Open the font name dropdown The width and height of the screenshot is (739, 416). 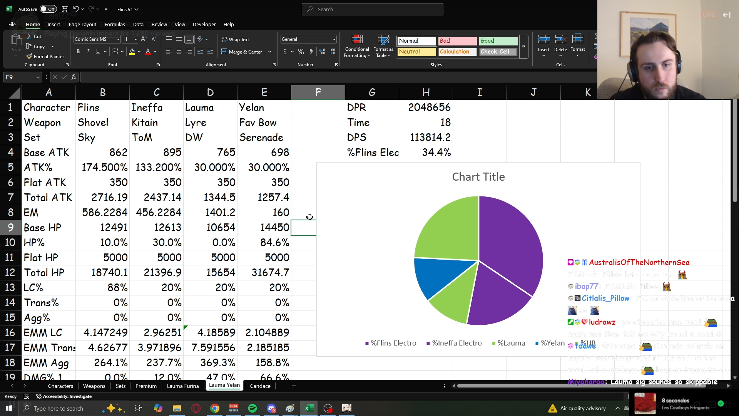click(118, 39)
